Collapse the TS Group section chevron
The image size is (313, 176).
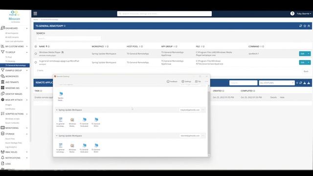(x=27, y=52)
